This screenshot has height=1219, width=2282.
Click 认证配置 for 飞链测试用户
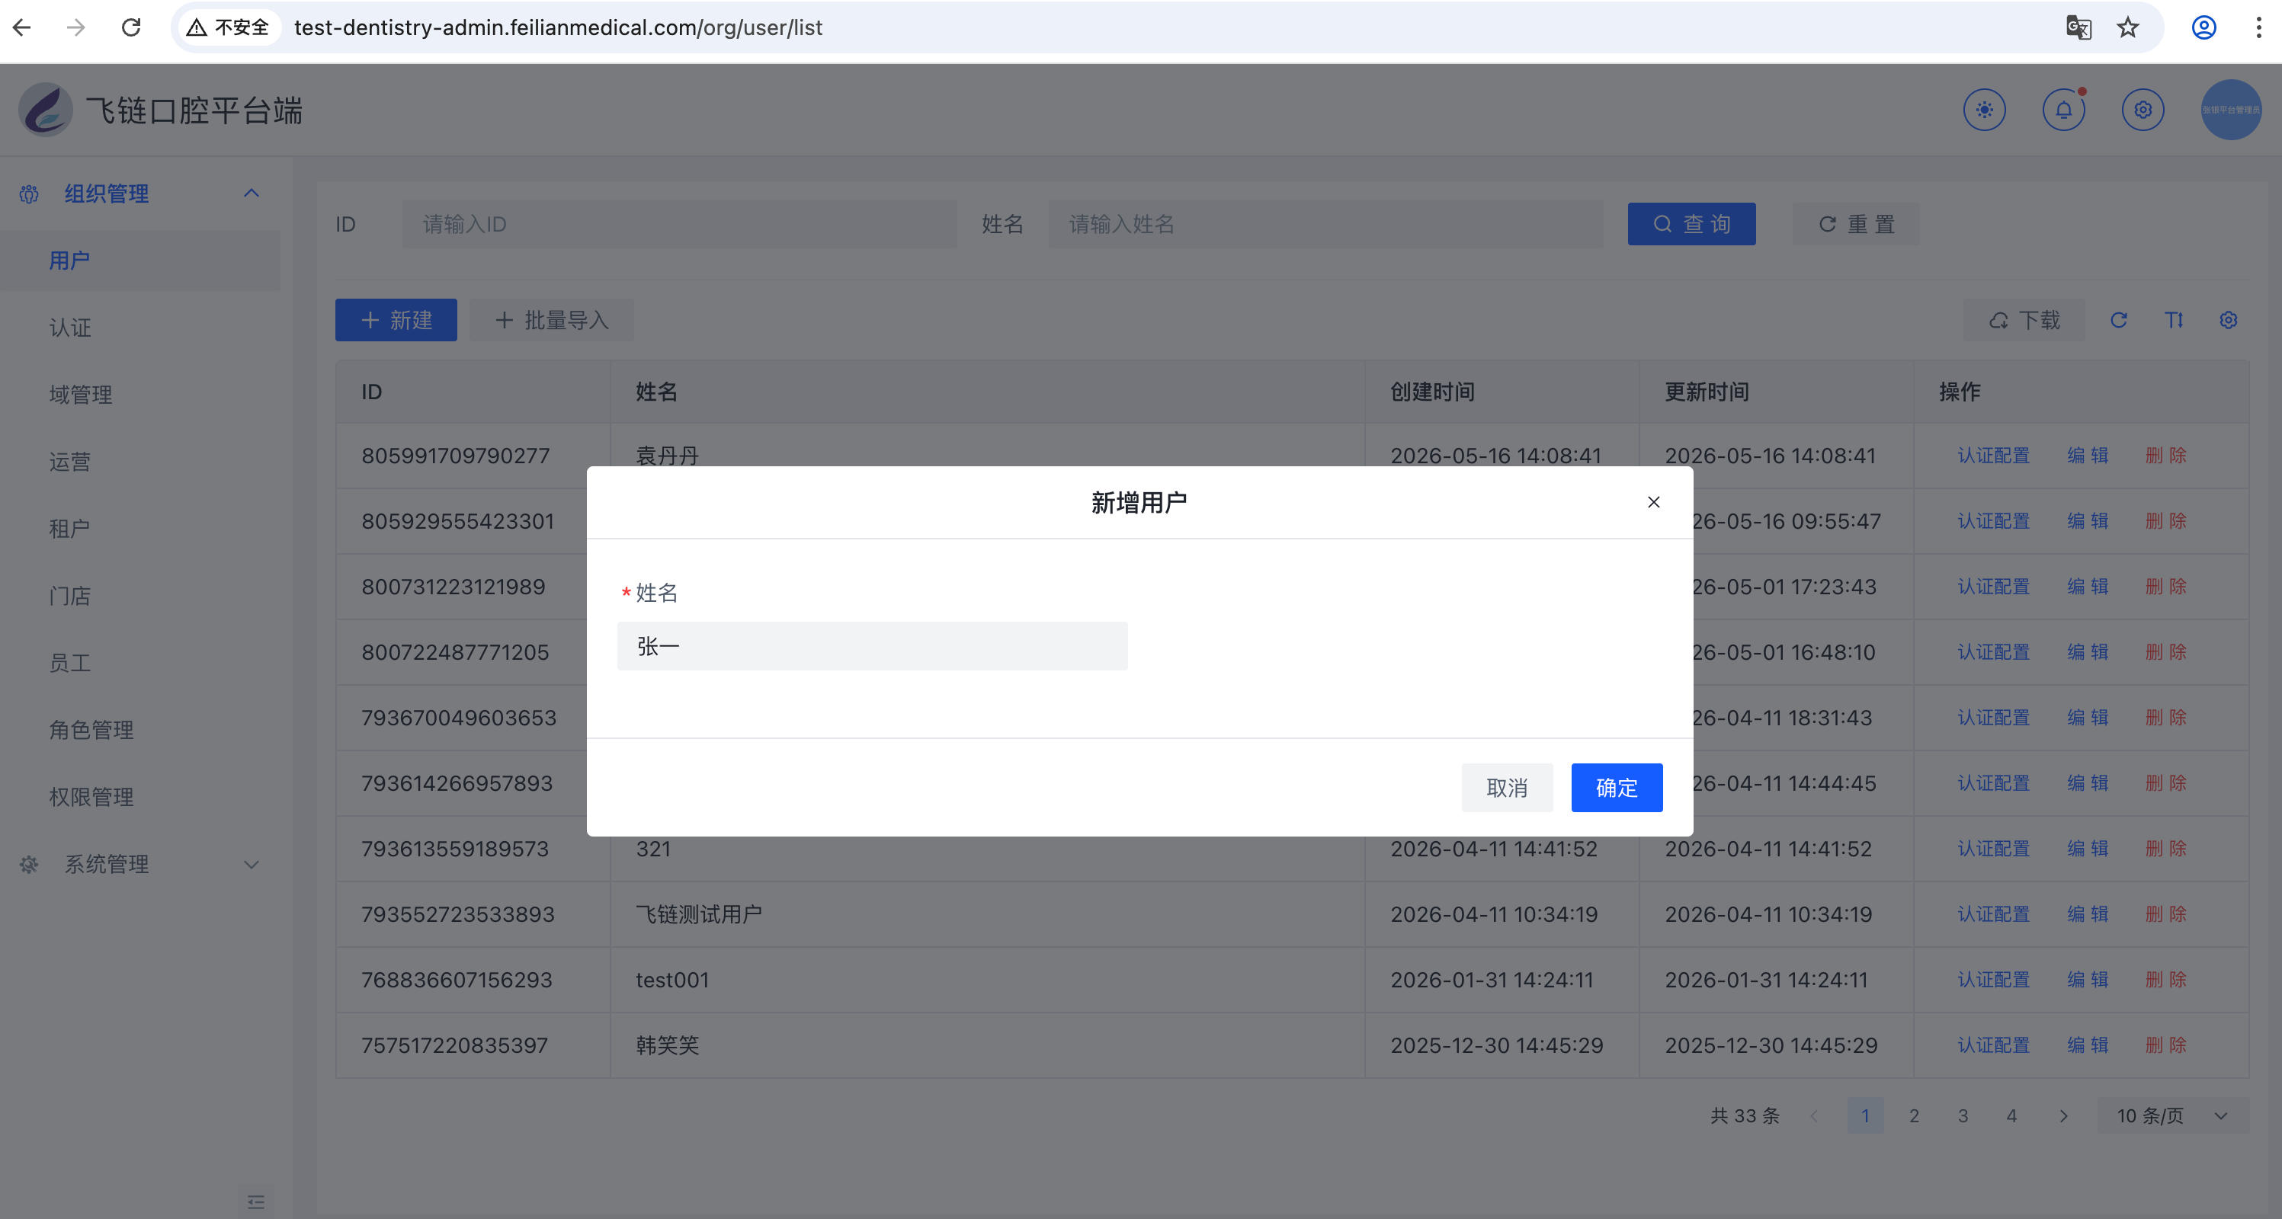(1993, 913)
